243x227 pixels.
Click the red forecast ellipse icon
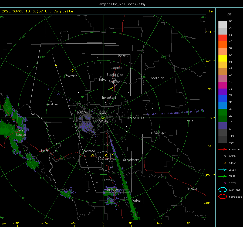click(222, 196)
